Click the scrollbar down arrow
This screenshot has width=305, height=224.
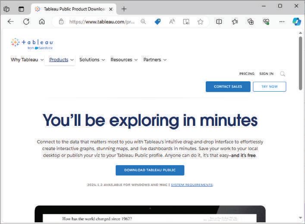301,218
